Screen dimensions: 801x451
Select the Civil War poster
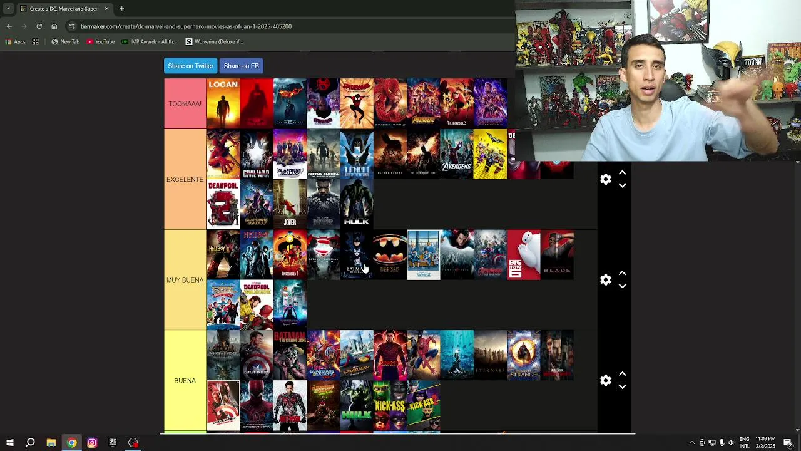pos(256,154)
